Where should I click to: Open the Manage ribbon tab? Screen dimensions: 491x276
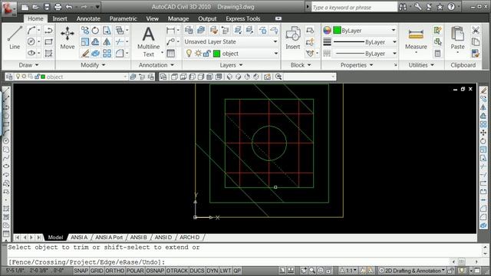178,18
